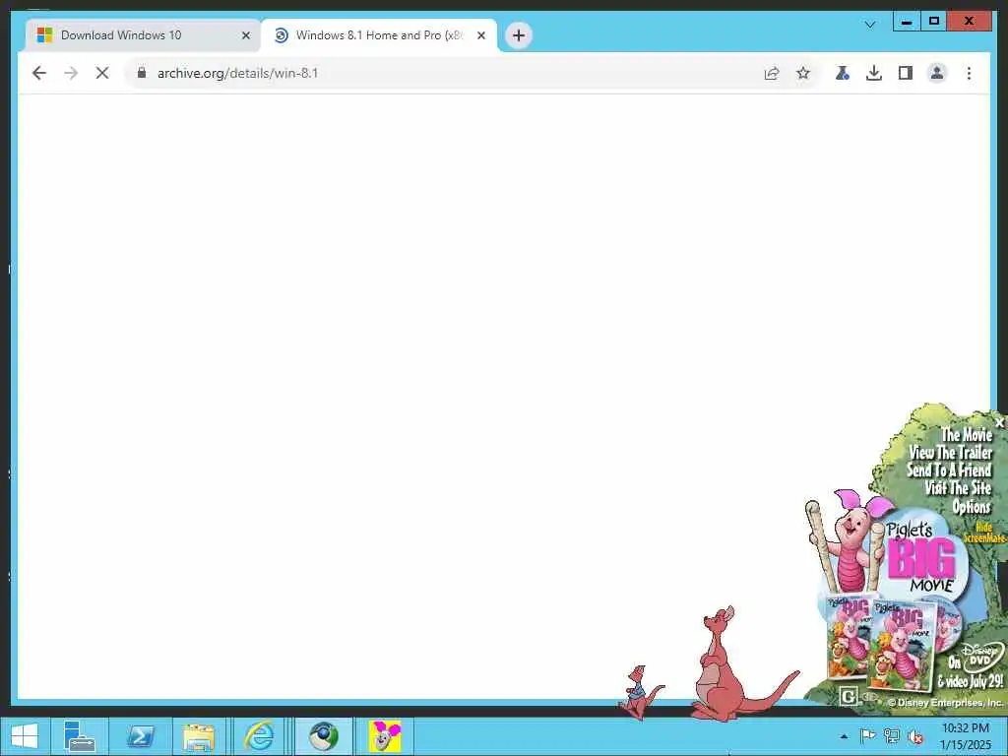This screenshot has height=756, width=1008.
Task: Open network status tray icon
Action: coord(891,735)
